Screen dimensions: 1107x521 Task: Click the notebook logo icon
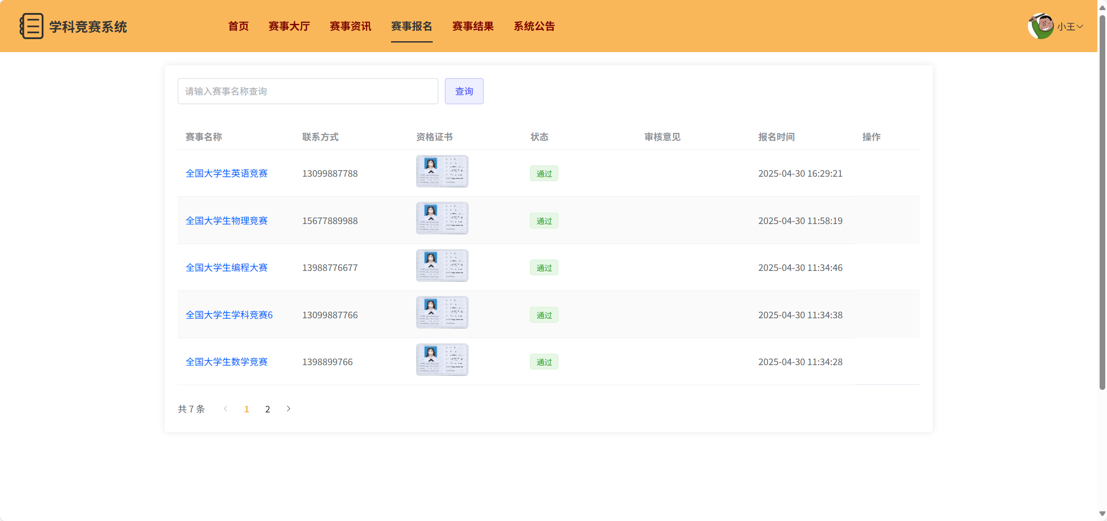(31, 26)
